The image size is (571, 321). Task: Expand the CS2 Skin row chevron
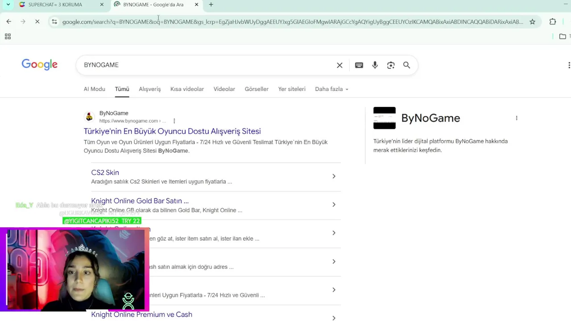tap(334, 176)
